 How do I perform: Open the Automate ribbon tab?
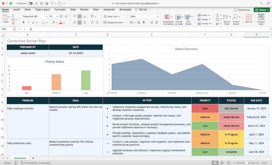click(109, 10)
